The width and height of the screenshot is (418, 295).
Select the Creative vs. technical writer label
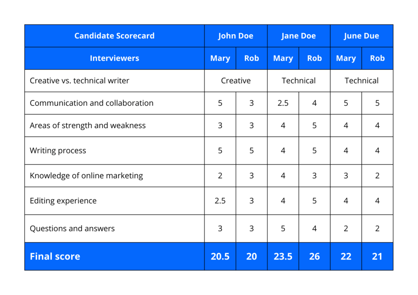click(x=80, y=81)
